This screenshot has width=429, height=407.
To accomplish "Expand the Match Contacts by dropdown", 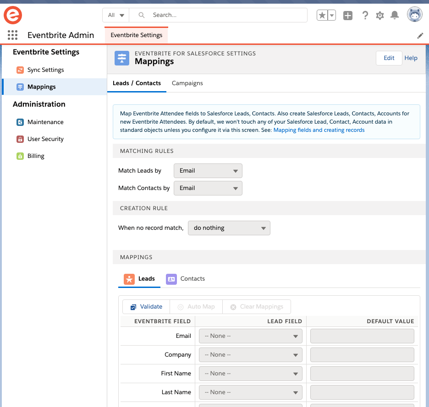I will pyautogui.click(x=208, y=188).
